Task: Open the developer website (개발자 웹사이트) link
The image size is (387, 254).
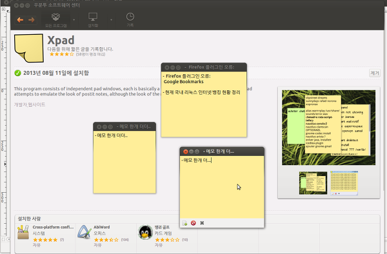Action: click(30, 104)
